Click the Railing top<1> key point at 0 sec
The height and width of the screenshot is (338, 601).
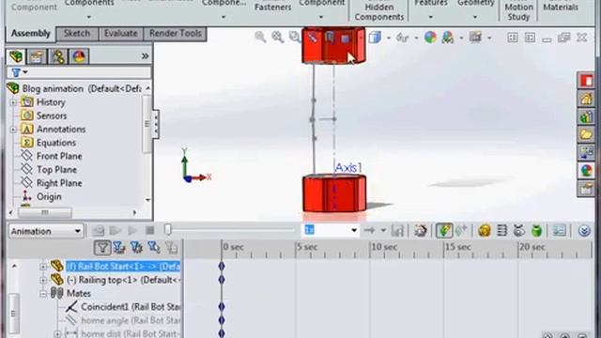point(222,280)
